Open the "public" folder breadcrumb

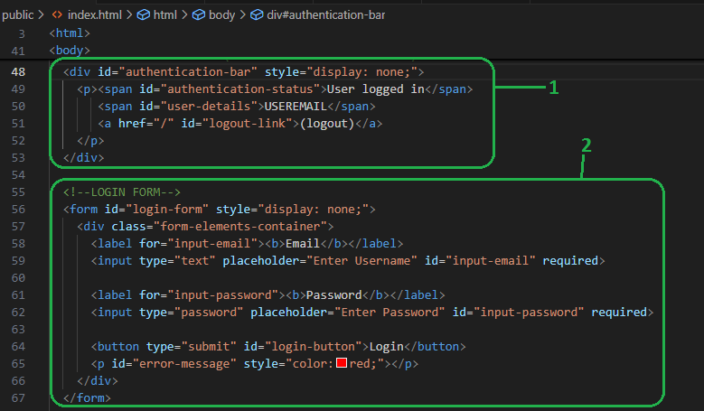(x=17, y=14)
